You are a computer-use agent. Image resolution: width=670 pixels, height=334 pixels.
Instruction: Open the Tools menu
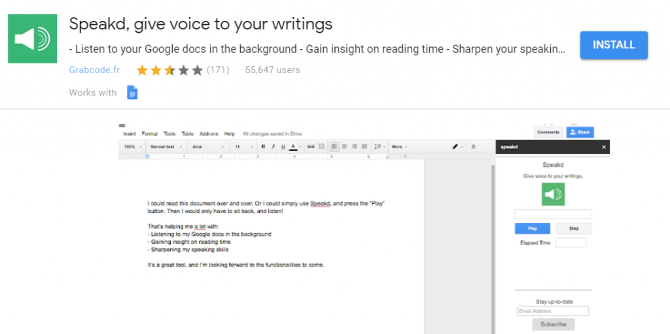(169, 134)
